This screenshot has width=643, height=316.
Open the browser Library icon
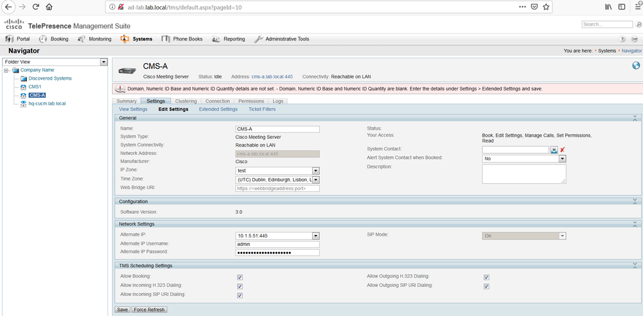pyautogui.click(x=608, y=7)
